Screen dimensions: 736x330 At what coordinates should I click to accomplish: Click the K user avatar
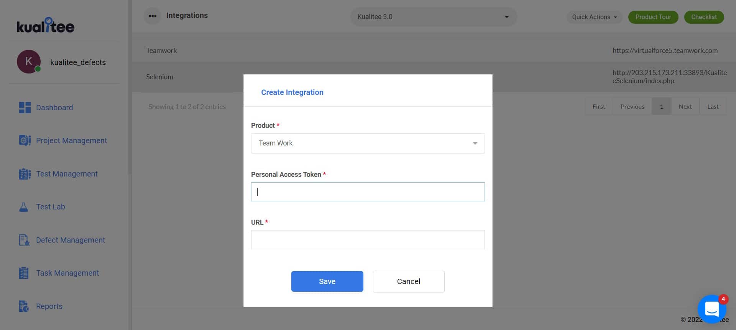point(29,62)
